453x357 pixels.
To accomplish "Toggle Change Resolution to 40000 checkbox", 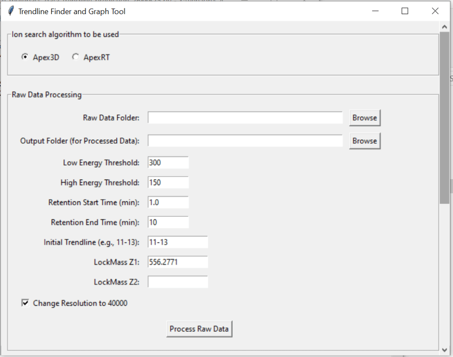I will 26,303.
